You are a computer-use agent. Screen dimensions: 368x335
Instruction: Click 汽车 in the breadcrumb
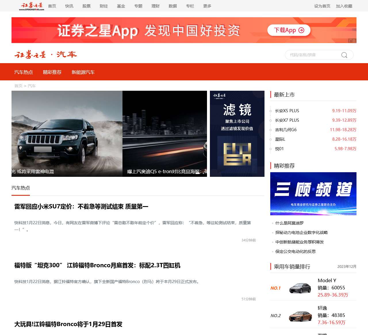(32, 86)
